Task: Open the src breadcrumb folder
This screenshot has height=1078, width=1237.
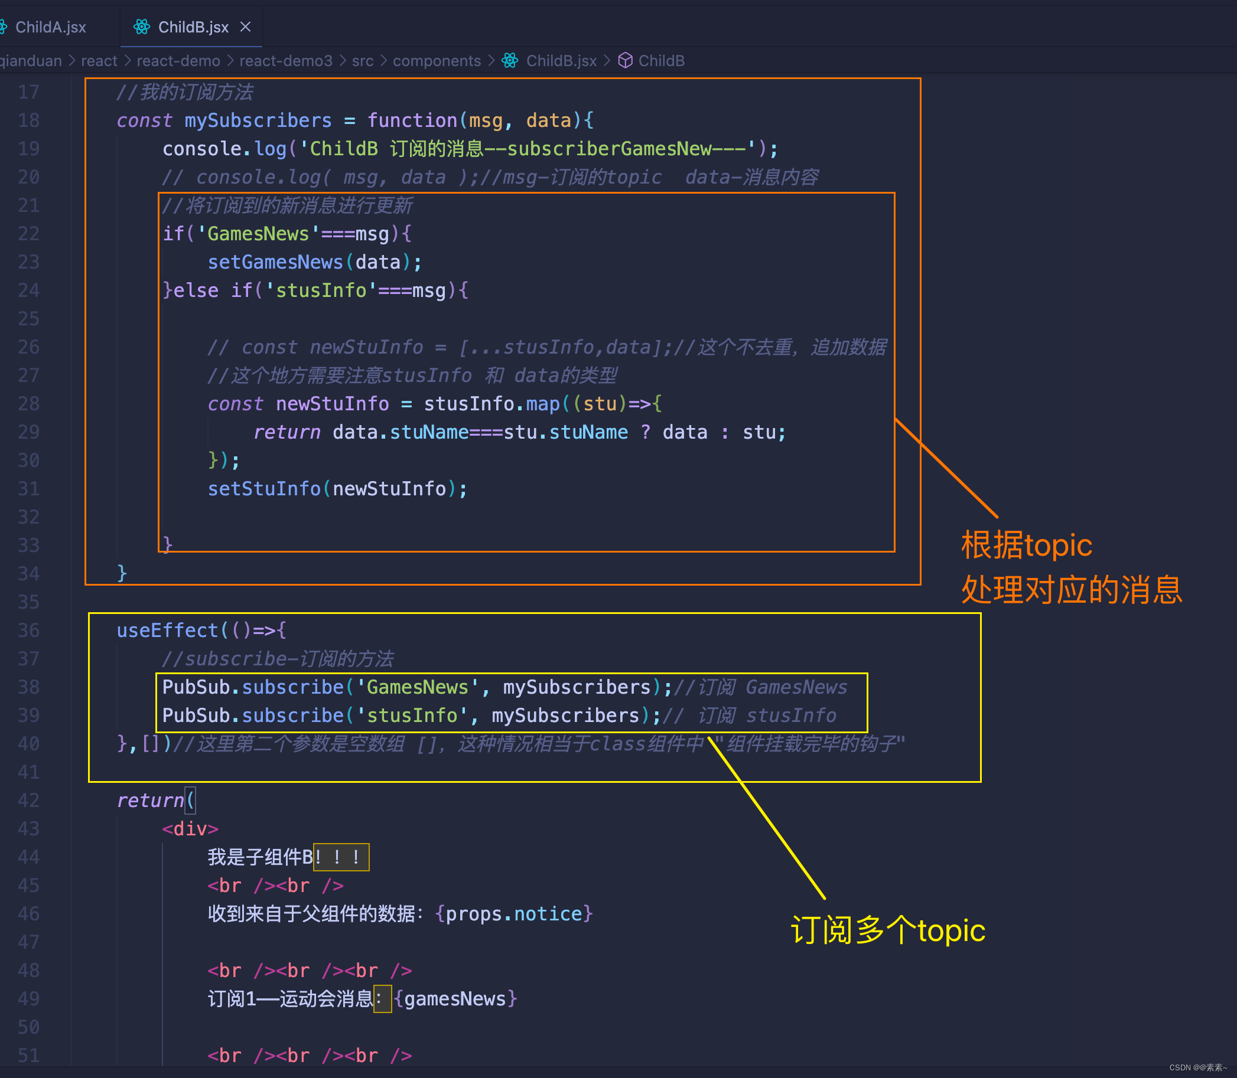Action: (x=362, y=61)
